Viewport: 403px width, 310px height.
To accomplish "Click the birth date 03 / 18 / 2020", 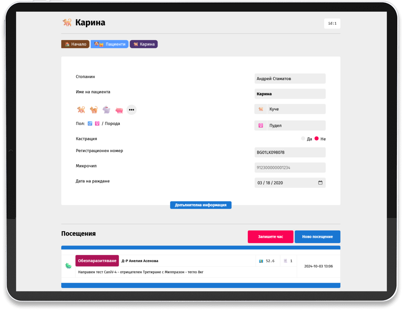I will (x=270, y=183).
